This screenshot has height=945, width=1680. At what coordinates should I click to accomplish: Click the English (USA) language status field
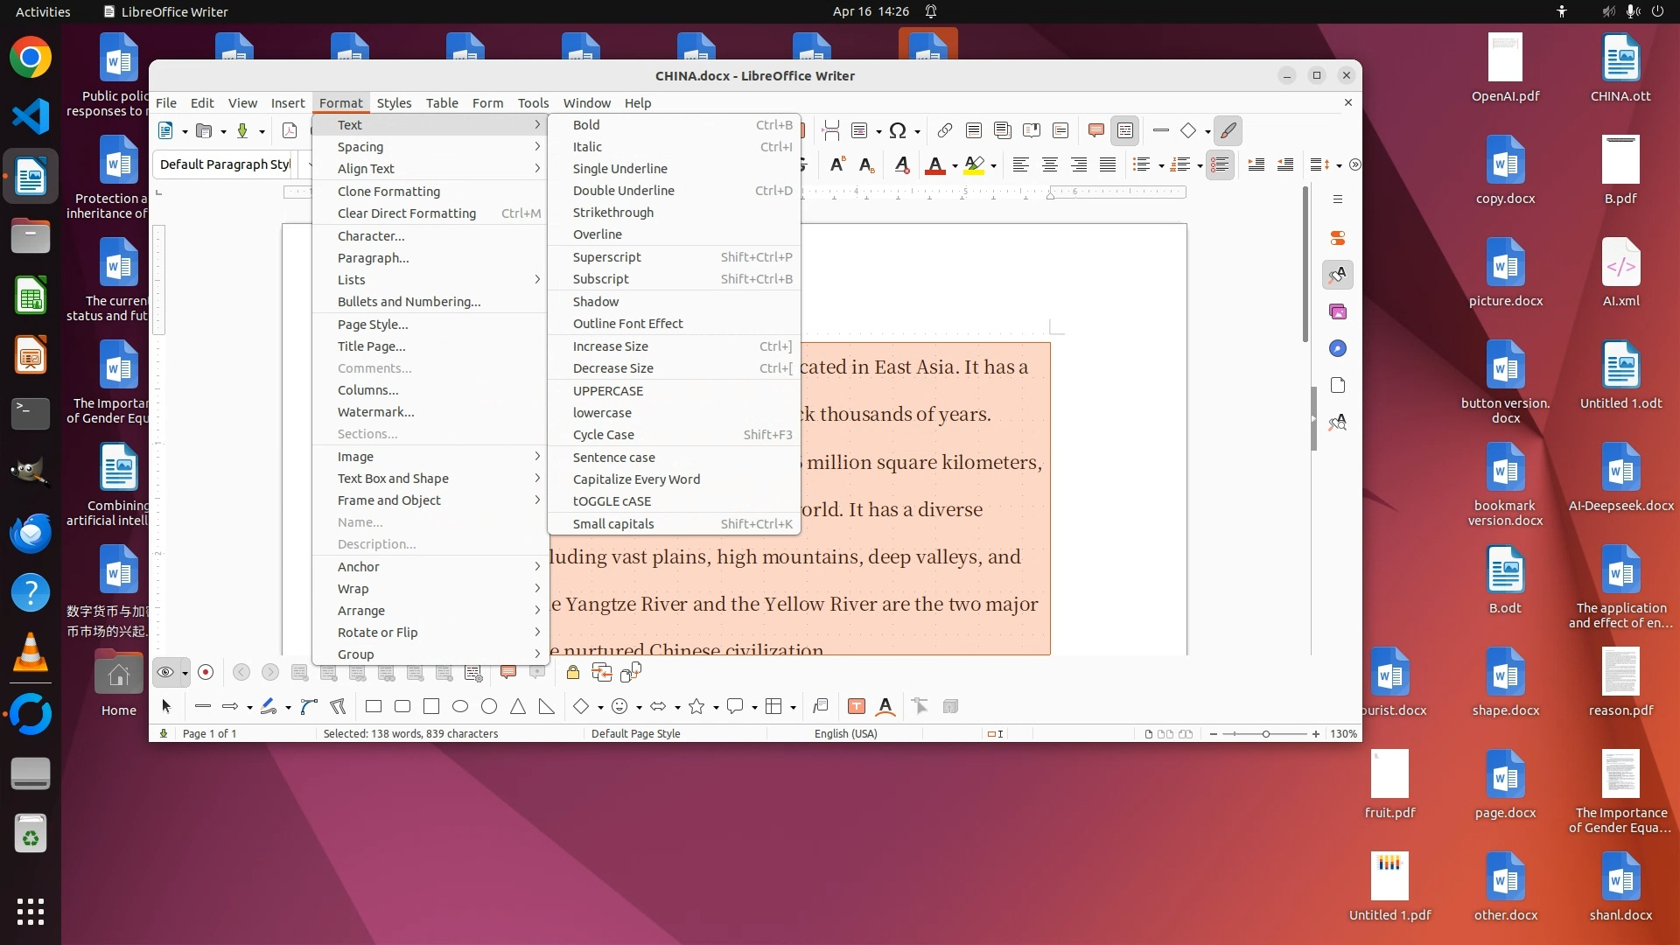point(845,734)
